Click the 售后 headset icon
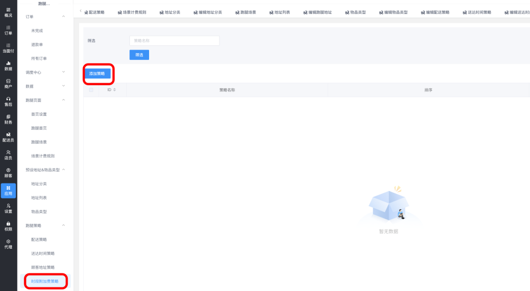The width and height of the screenshot is (530, 291). (8, 101)
